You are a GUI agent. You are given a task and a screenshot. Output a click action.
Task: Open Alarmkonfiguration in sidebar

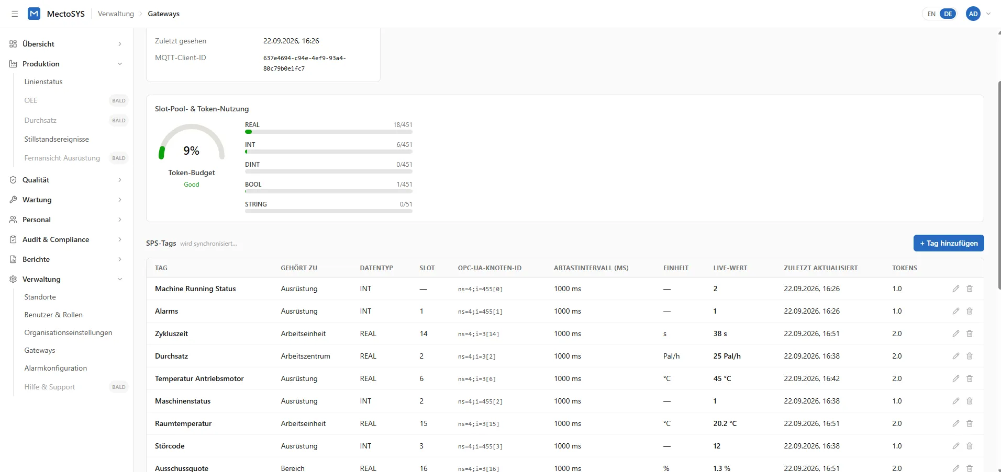pyautogui.click(x=55, y=368)
